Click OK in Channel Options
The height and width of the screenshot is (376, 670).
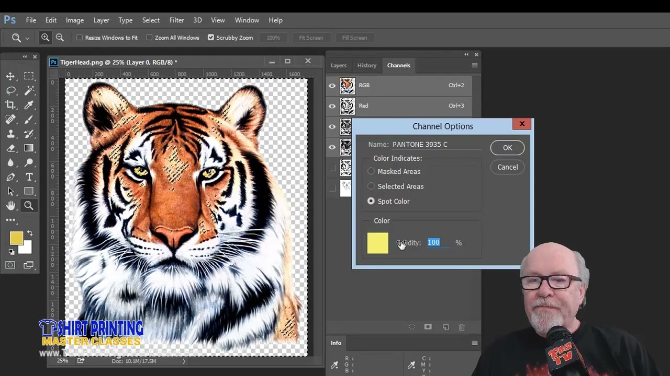pyautogui.click(x=507, y=148)
